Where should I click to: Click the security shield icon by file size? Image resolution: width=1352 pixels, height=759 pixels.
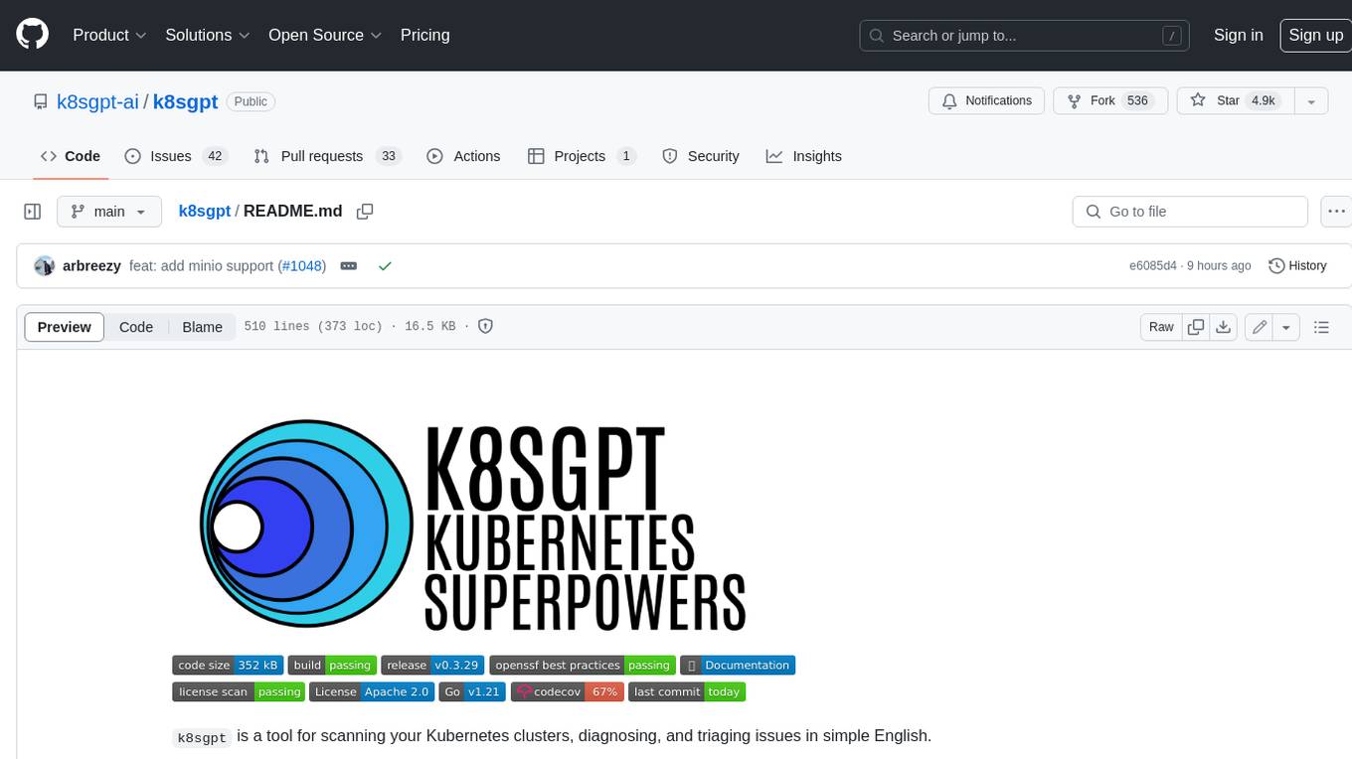486,326
